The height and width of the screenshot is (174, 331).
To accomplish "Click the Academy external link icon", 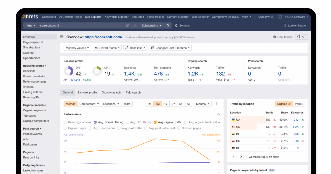I will [x=272, y=17].
